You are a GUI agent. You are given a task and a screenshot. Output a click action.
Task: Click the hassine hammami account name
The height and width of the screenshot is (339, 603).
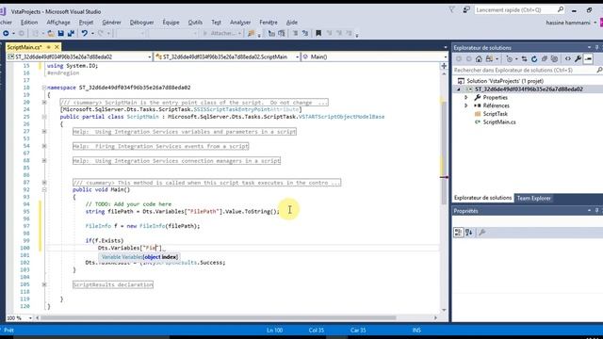coord(568,23)
